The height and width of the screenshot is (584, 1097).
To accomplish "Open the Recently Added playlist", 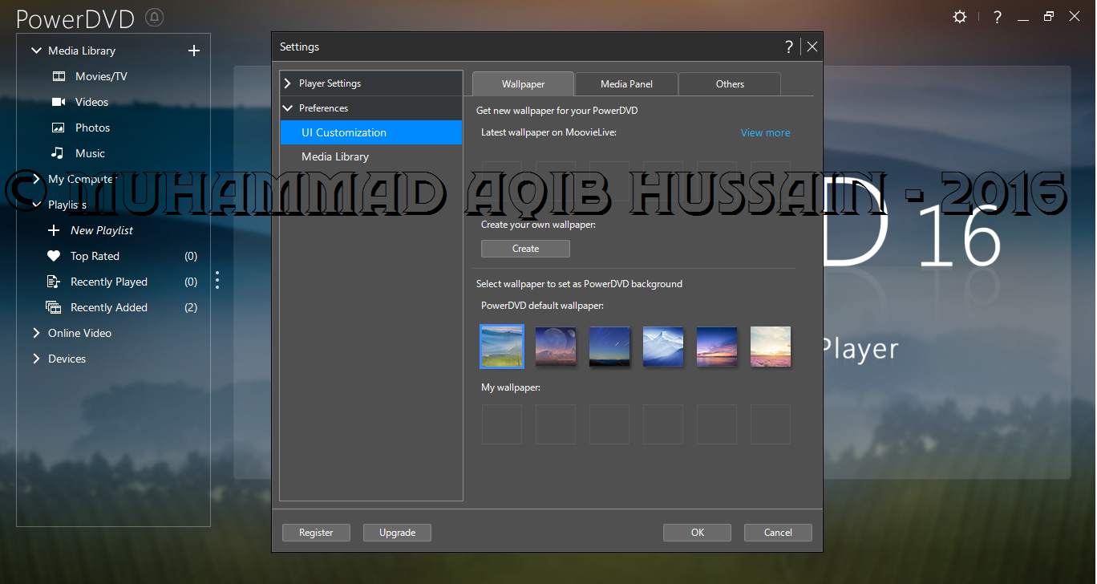I will point(109,307).
